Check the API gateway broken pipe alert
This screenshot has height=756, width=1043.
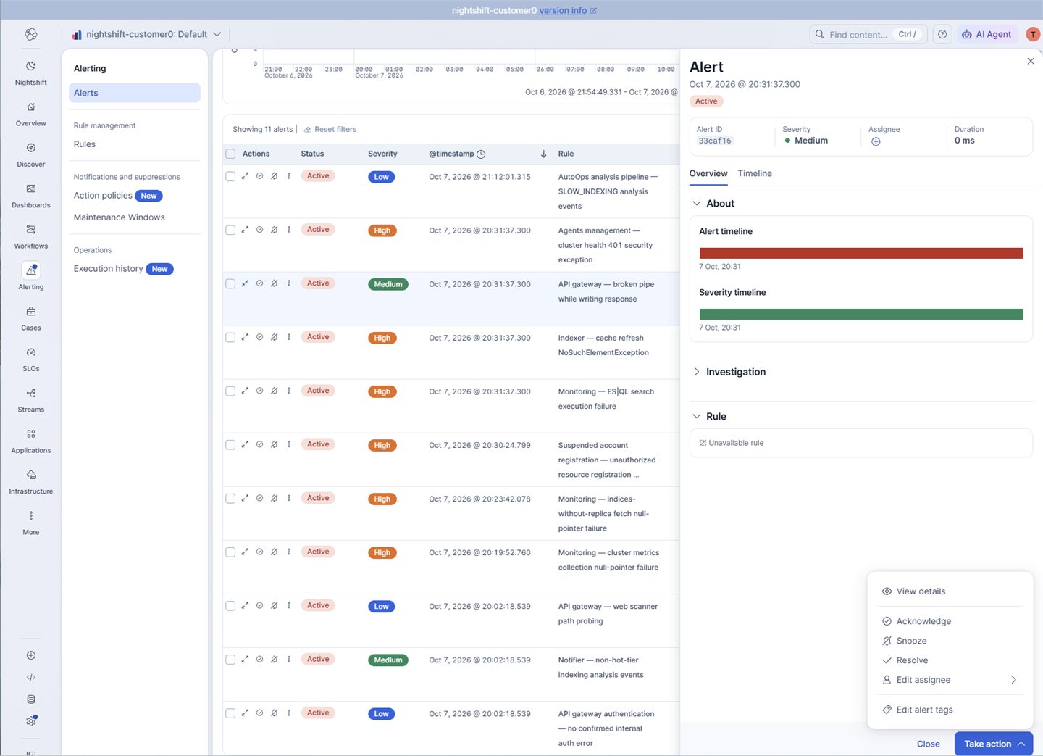pyautogui.click(x=230, y=283)
